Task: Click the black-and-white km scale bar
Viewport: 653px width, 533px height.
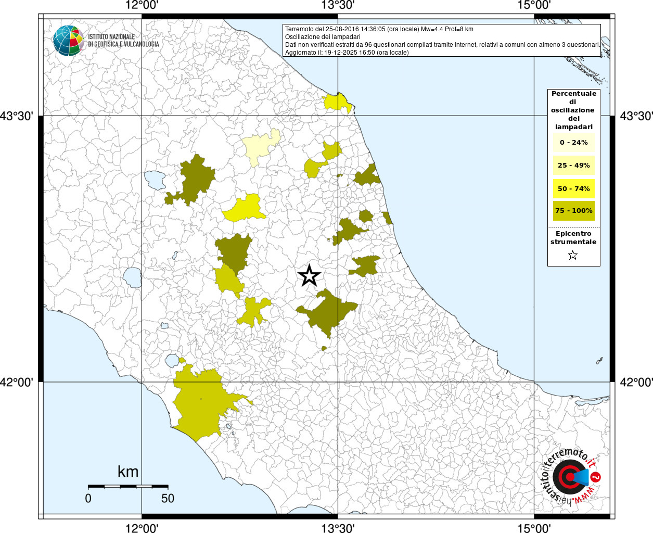Action: coord(127,486)
